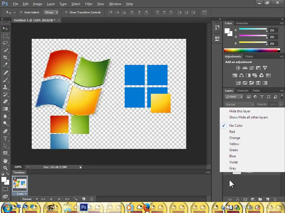The image size is (285, 213).
Task: Select the Clone Stamp tool
Action: click(5, 87)
